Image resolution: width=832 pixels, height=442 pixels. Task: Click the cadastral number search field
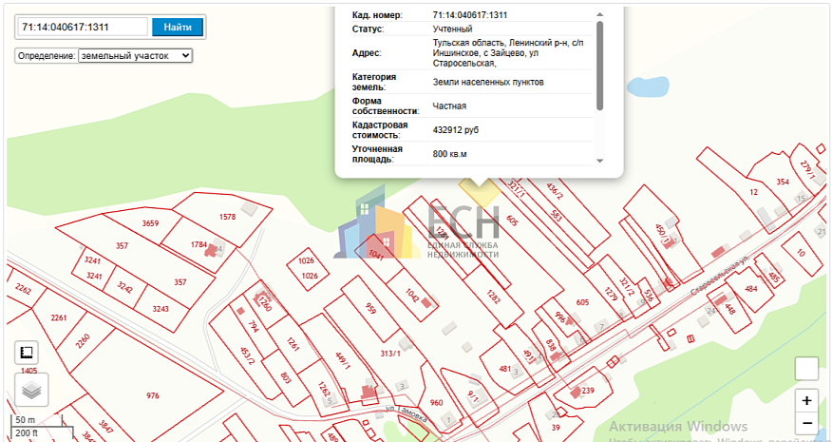83,28
